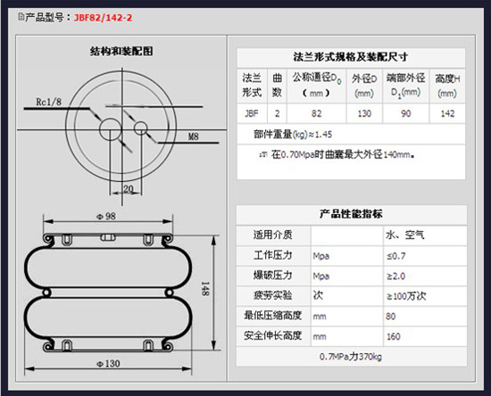Click the 130 outer diameter value cell
491x396 pixels.
[x=364, y=113]
